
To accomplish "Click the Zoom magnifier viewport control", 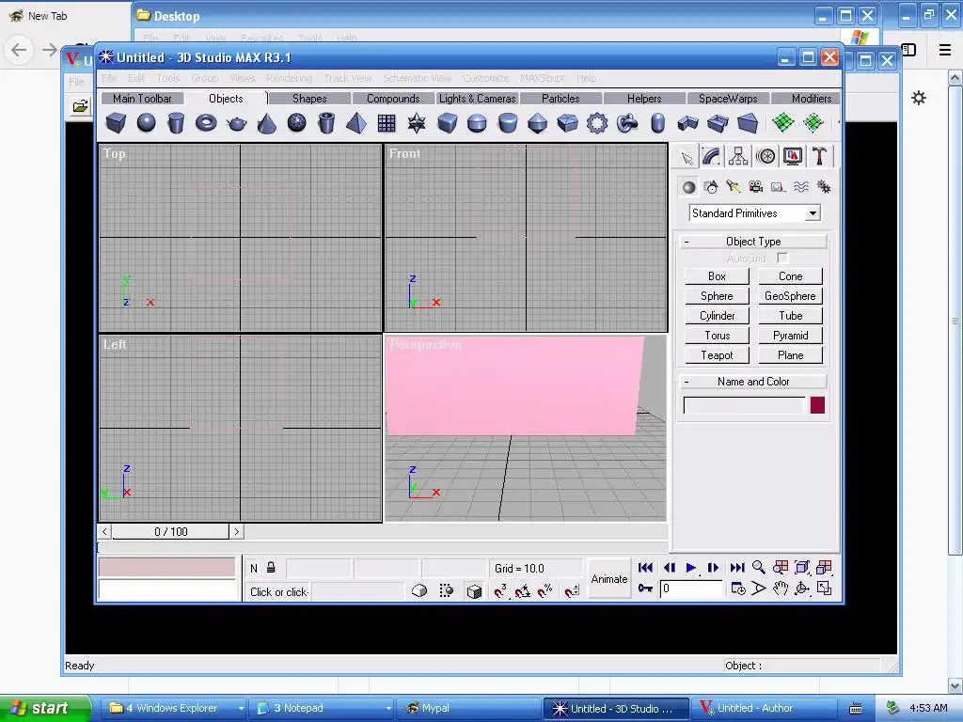I will pos(759,567).
